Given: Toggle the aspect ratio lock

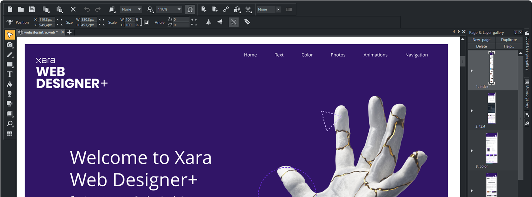Looking at the screenshot, I should pos(147,22).
